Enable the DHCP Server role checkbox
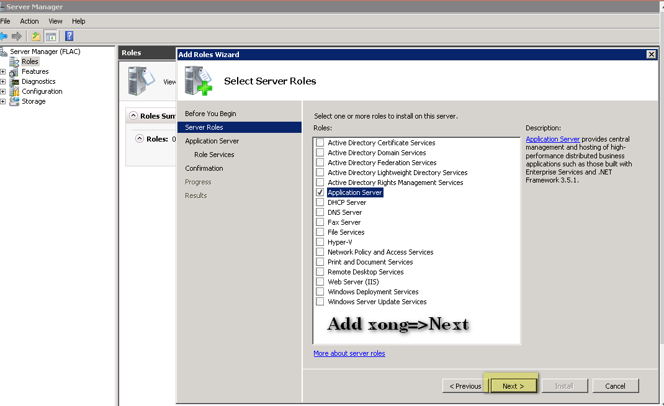 (320, 202)
